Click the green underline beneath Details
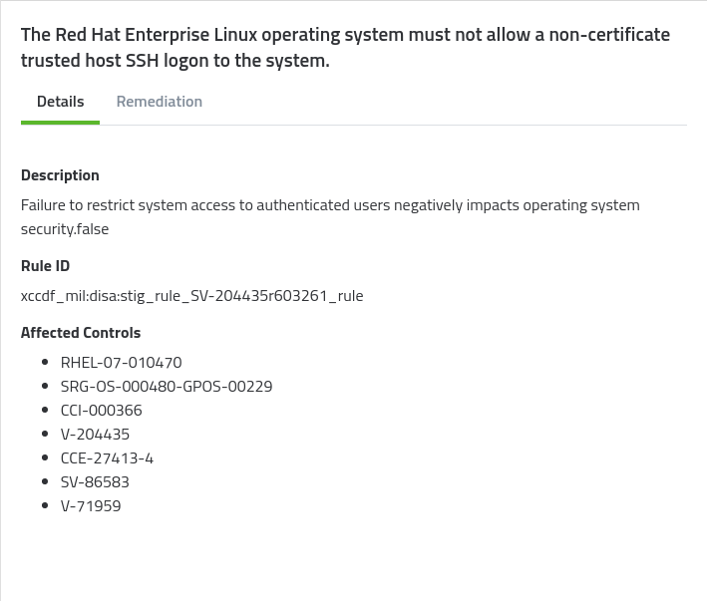Screen dimensions: 707x601 click(60, 123)
